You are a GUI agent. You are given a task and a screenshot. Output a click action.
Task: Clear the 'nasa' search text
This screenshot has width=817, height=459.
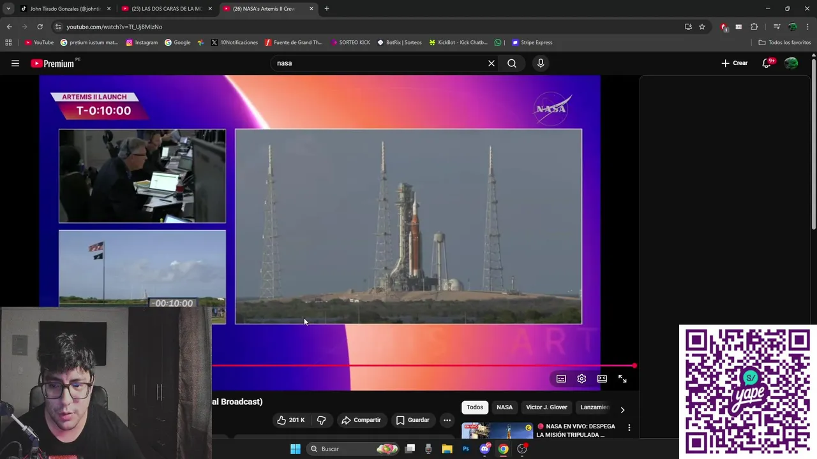click(x=491, y=63)
